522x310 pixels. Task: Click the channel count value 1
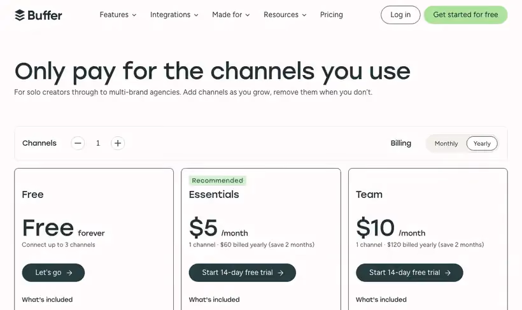(x=98, y=143)
